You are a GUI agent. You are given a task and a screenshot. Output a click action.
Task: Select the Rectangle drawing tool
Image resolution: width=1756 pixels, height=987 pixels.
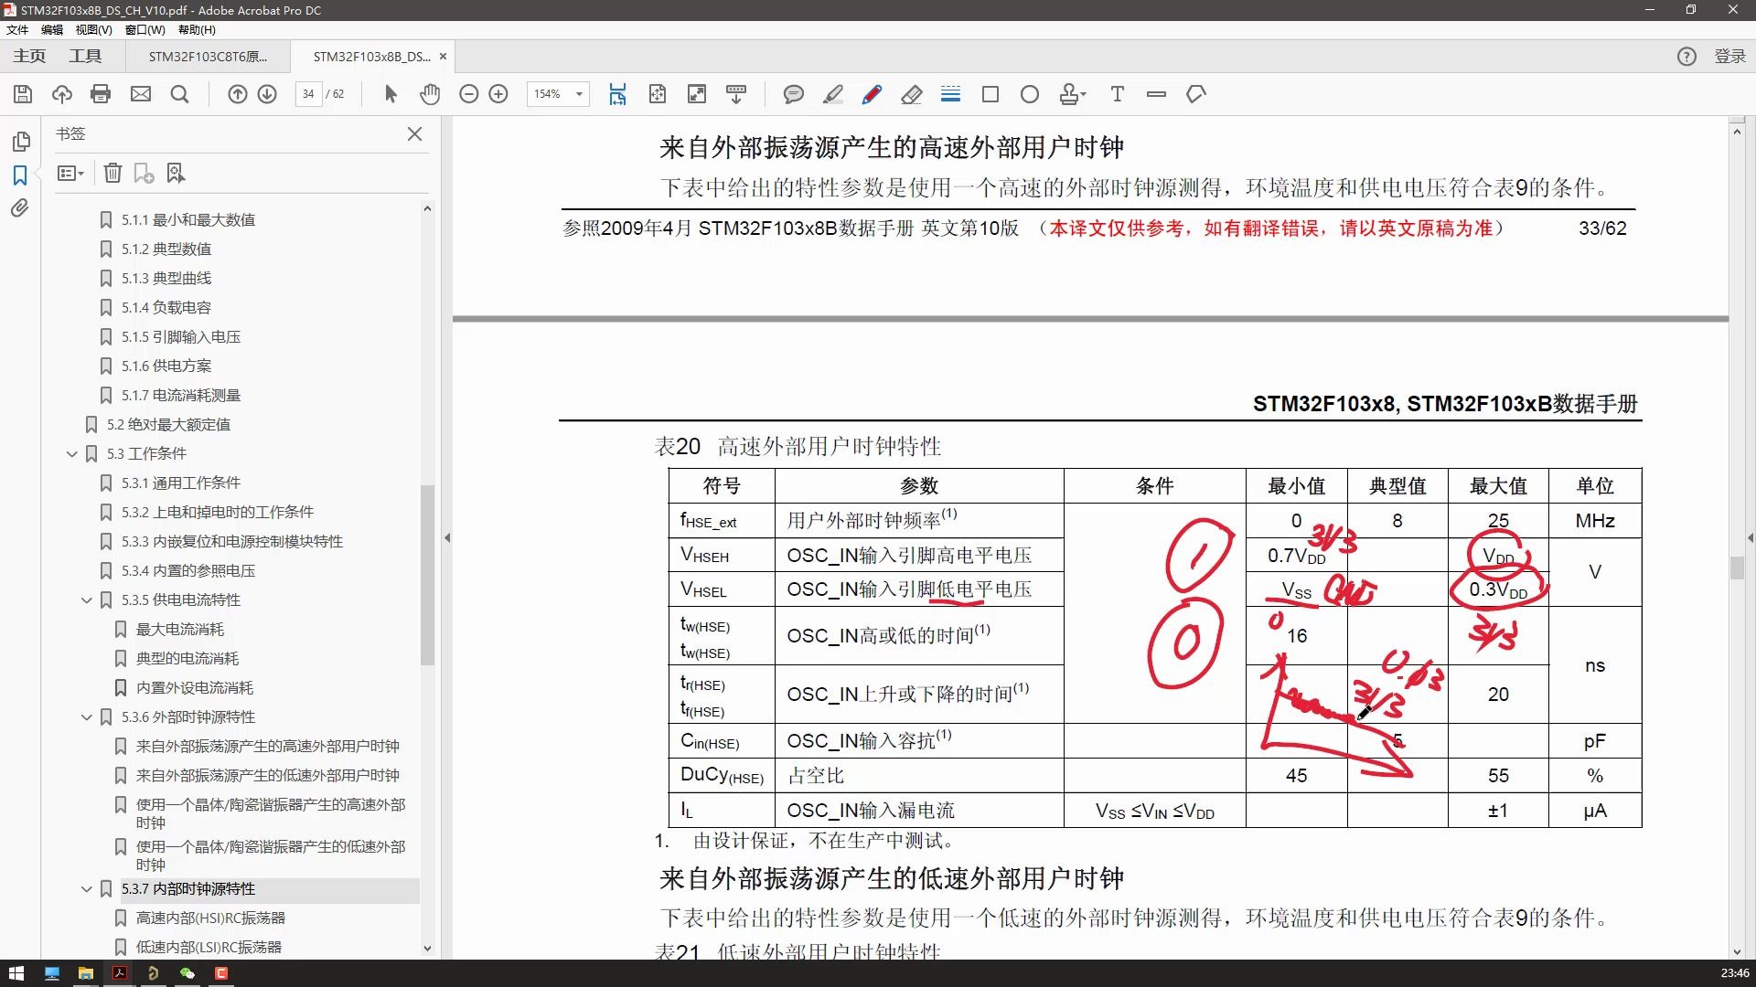pos(990,94)
